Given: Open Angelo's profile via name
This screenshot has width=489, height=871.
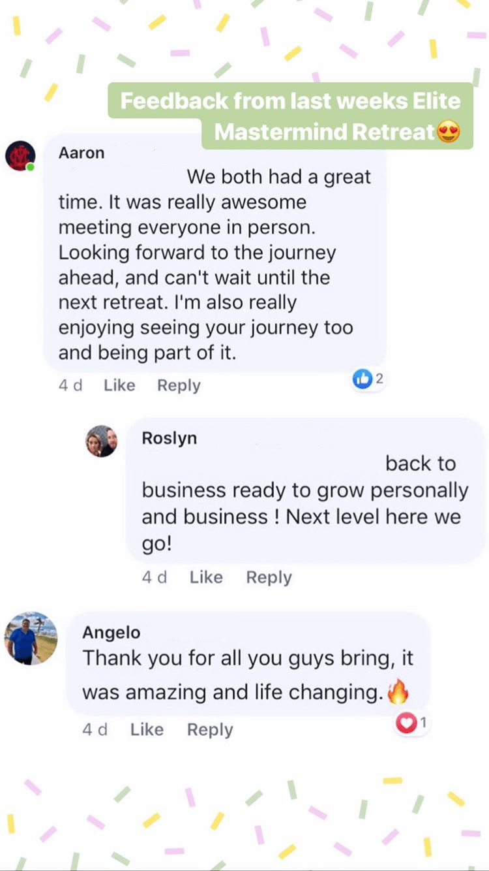Looking at the screenshot, I should pos(111,632).
